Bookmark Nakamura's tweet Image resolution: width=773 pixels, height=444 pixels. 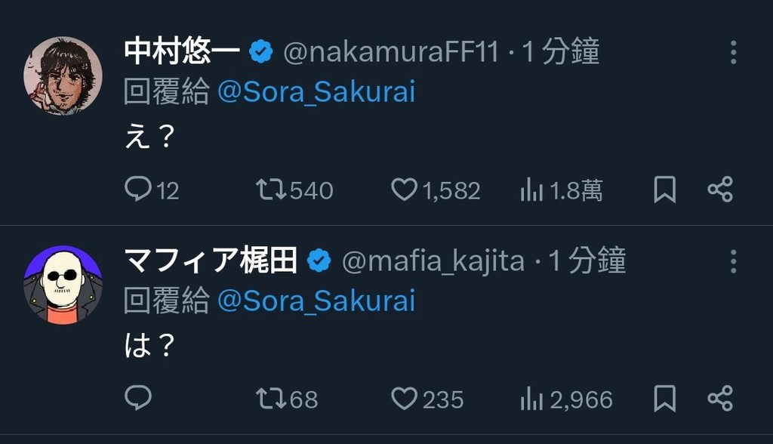click(664, 190)
